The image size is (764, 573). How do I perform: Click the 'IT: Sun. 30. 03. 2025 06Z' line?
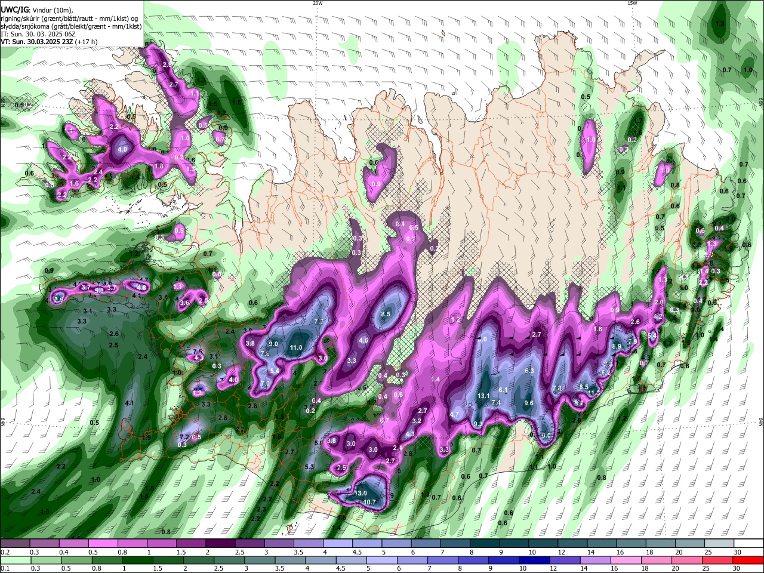(x=38, y=34)
